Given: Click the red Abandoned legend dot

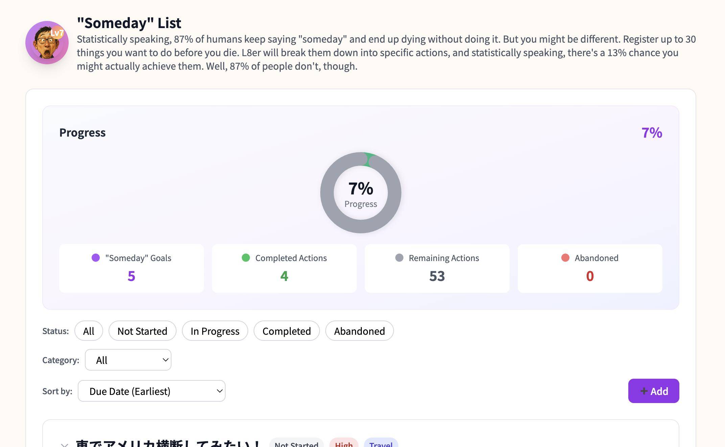Looking at the screenshot, I should (565, 257).
